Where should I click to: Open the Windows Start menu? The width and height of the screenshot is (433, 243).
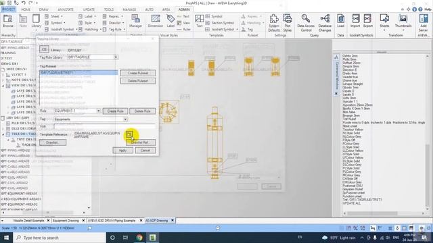[6, 238]
